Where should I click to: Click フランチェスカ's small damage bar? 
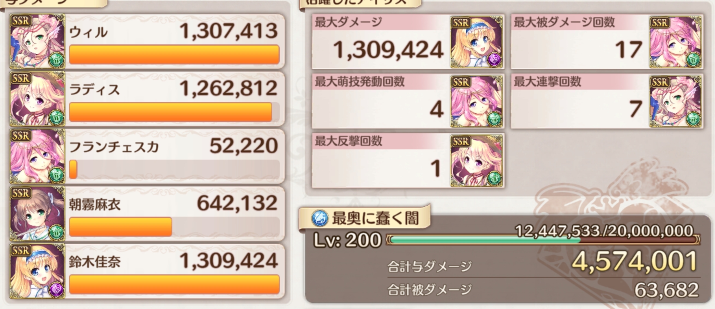coord(73,169)
